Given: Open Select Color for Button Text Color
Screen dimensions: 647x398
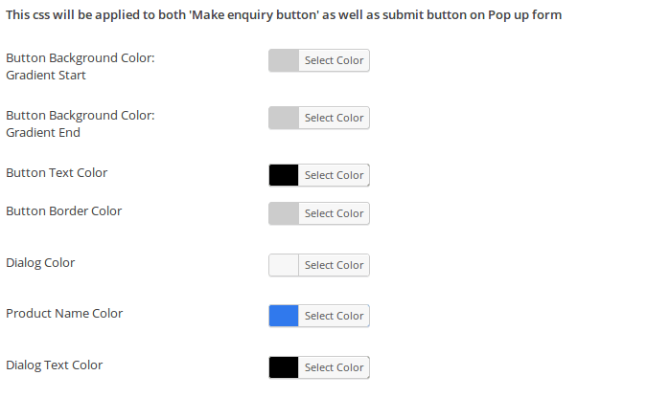Looking at the screenshot, I should [334, 175].
